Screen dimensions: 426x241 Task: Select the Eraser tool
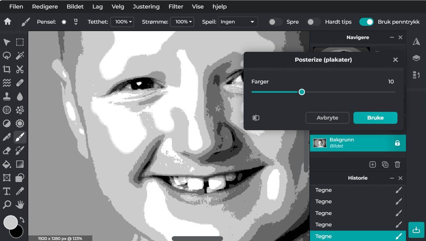click(x=7, y=151)
